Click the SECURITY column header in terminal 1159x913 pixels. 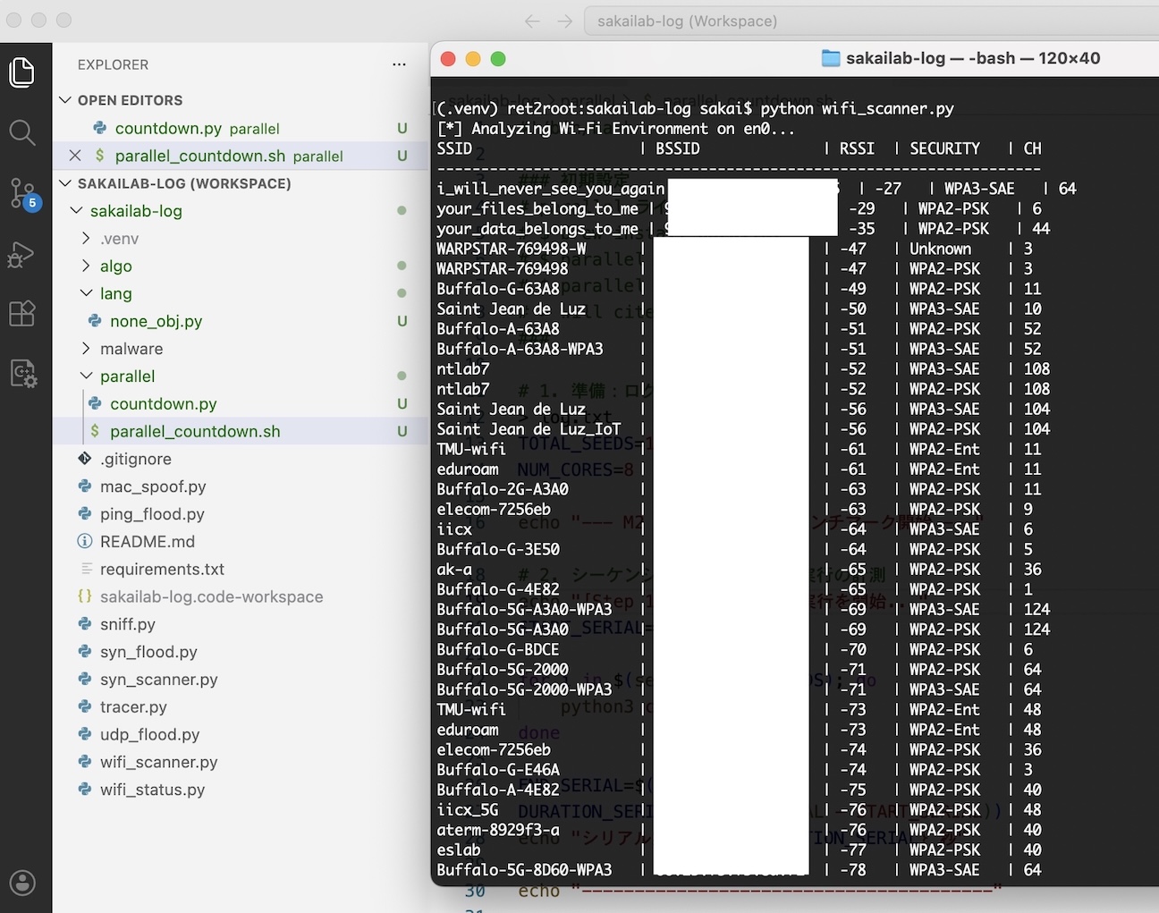coord(944,148)
